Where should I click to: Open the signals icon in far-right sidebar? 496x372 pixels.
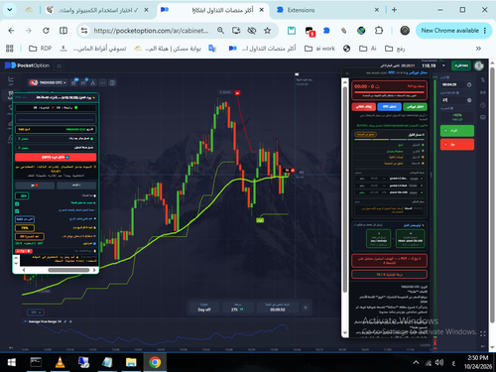pos(483,92)
